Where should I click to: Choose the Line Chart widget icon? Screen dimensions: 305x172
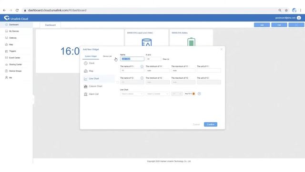pyautogui.click(x=86, y=78)
